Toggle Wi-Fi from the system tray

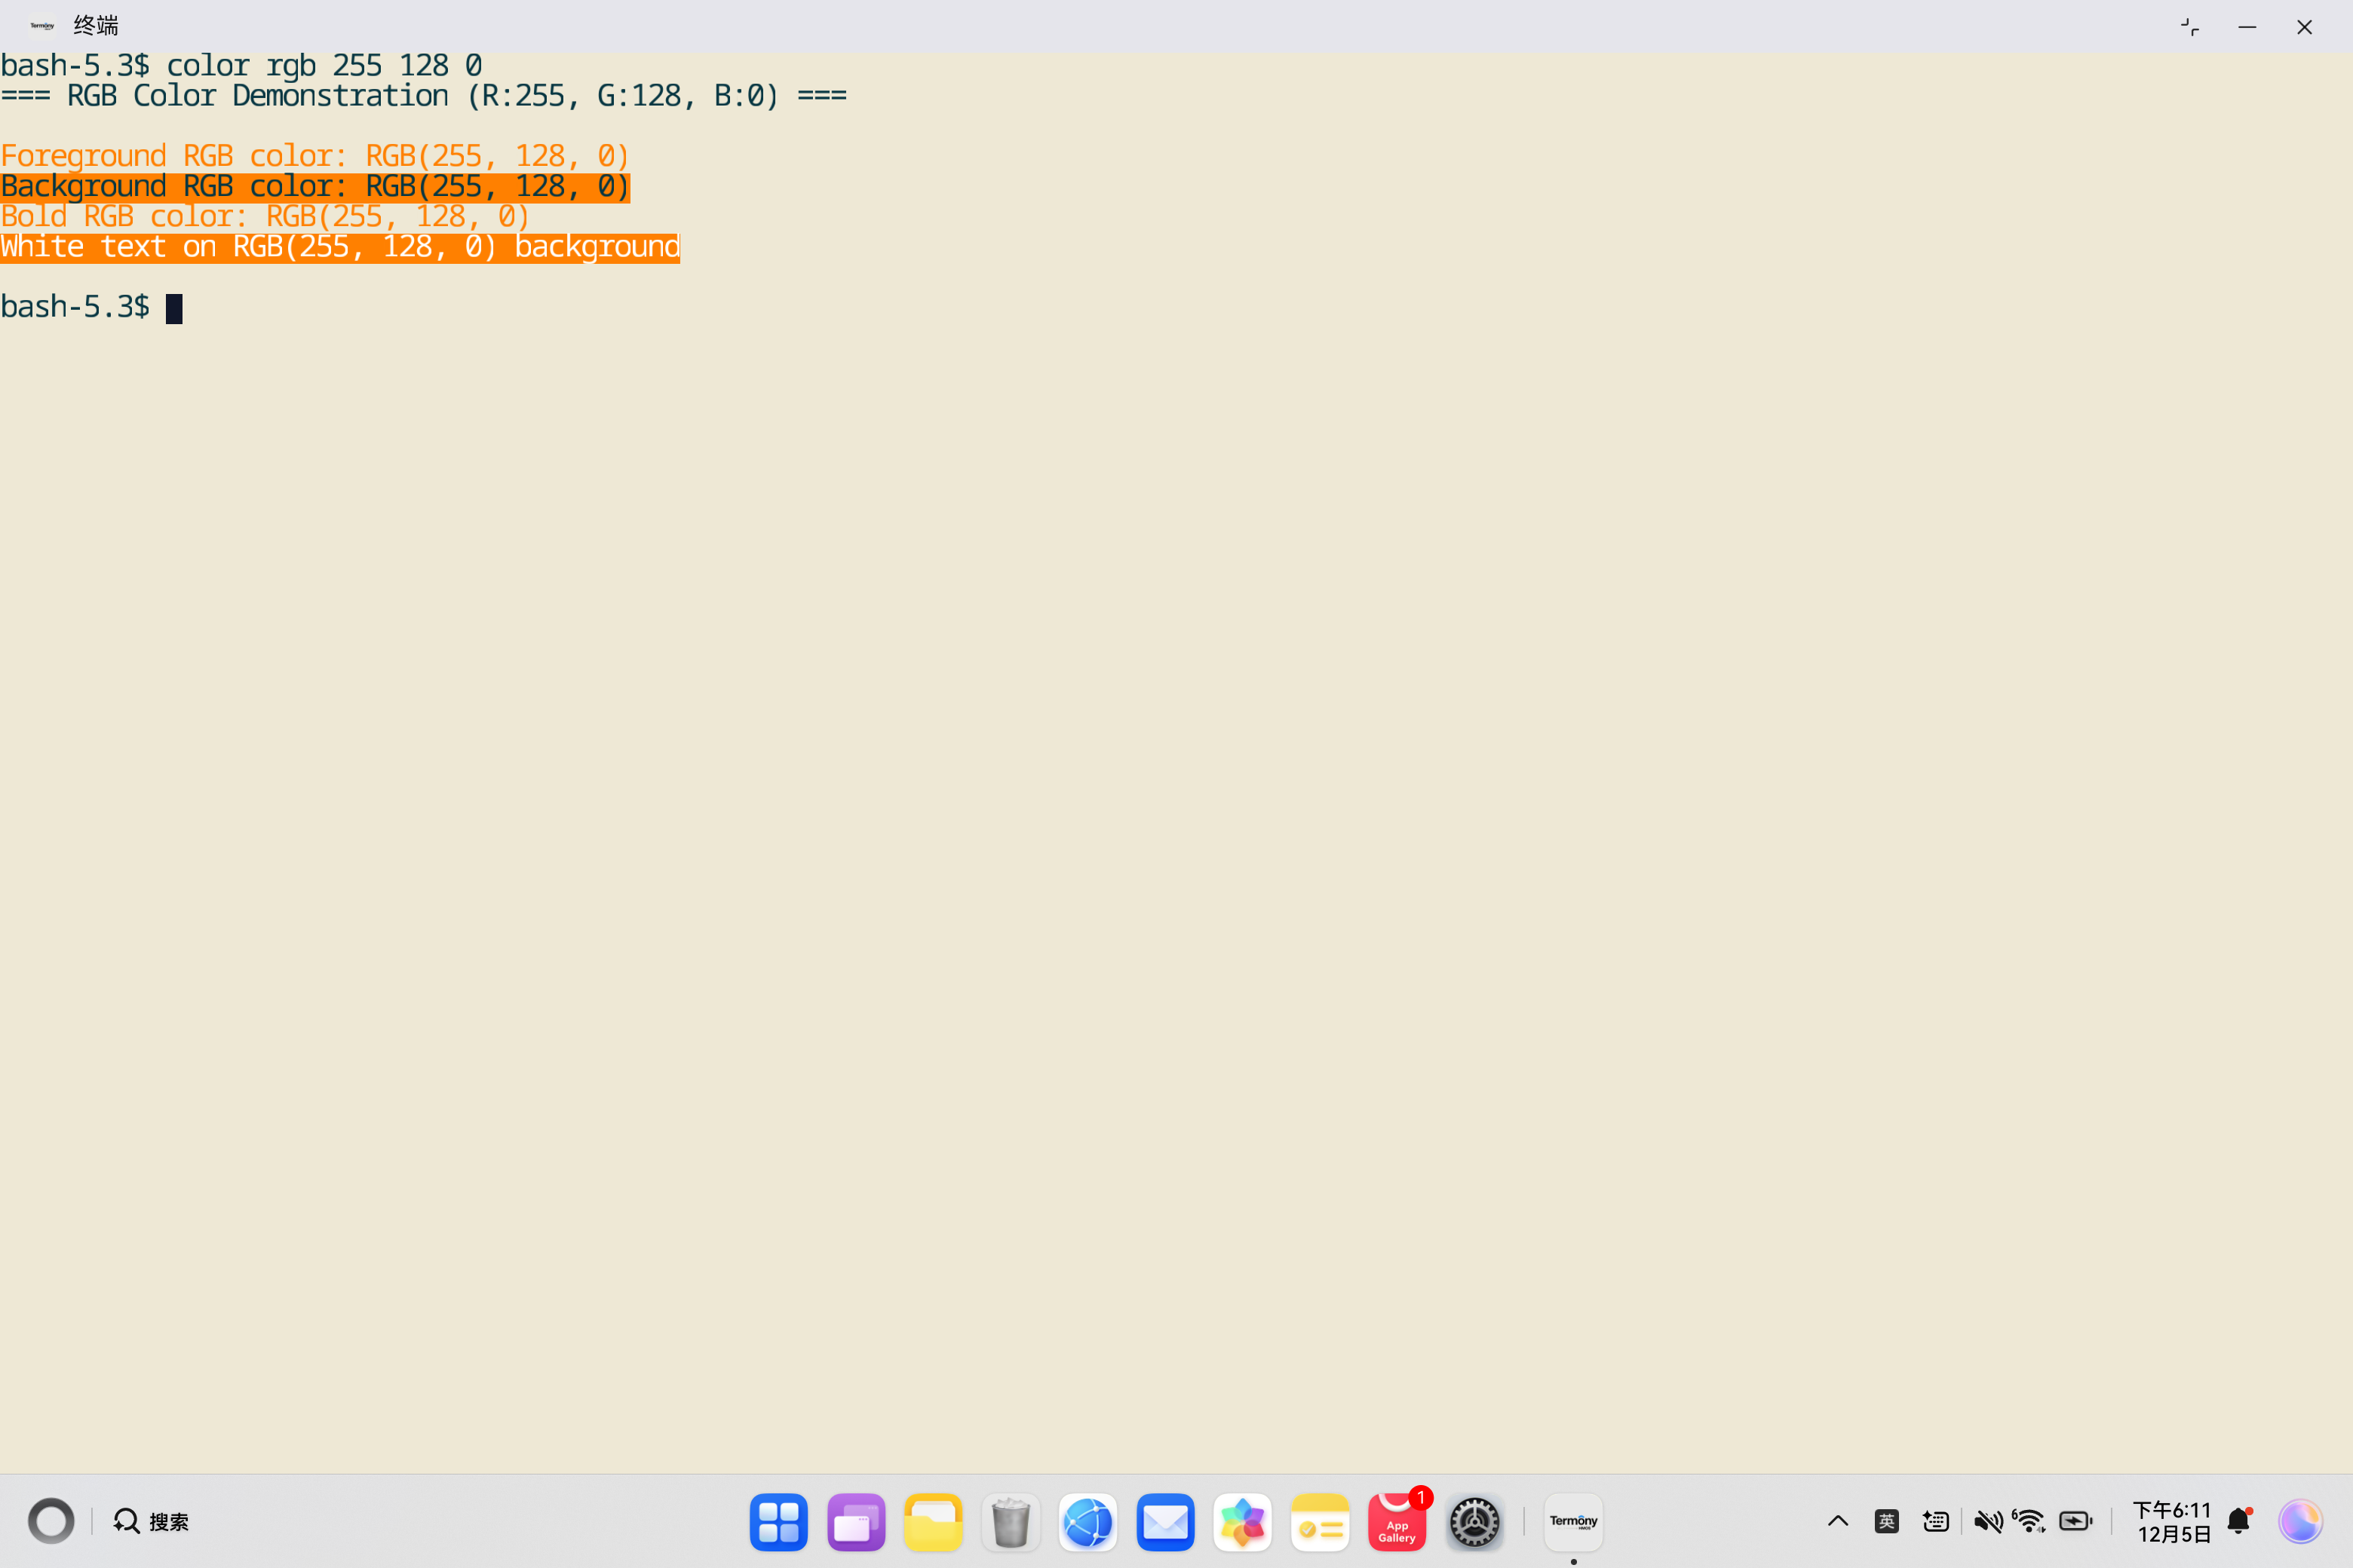click(2030, 1521)
